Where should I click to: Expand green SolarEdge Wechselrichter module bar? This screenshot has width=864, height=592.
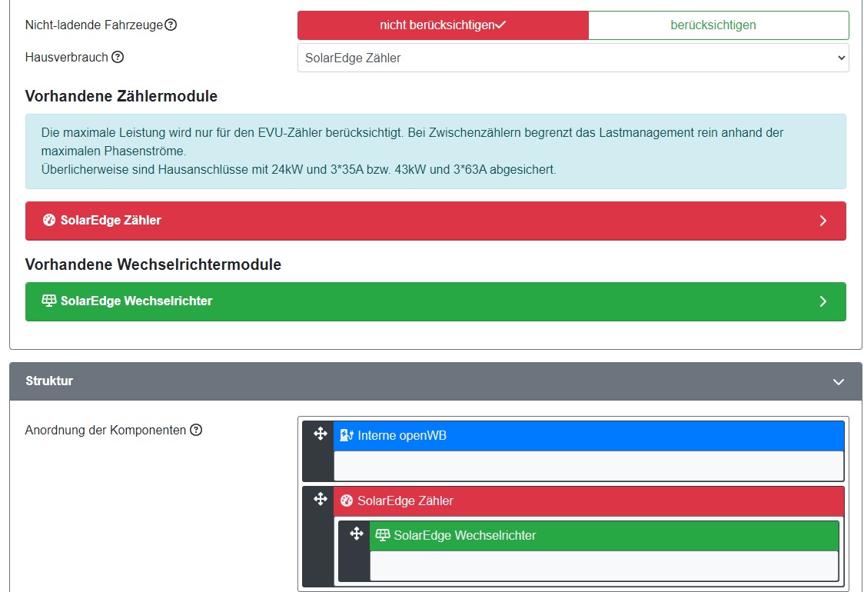pos(435,301)
